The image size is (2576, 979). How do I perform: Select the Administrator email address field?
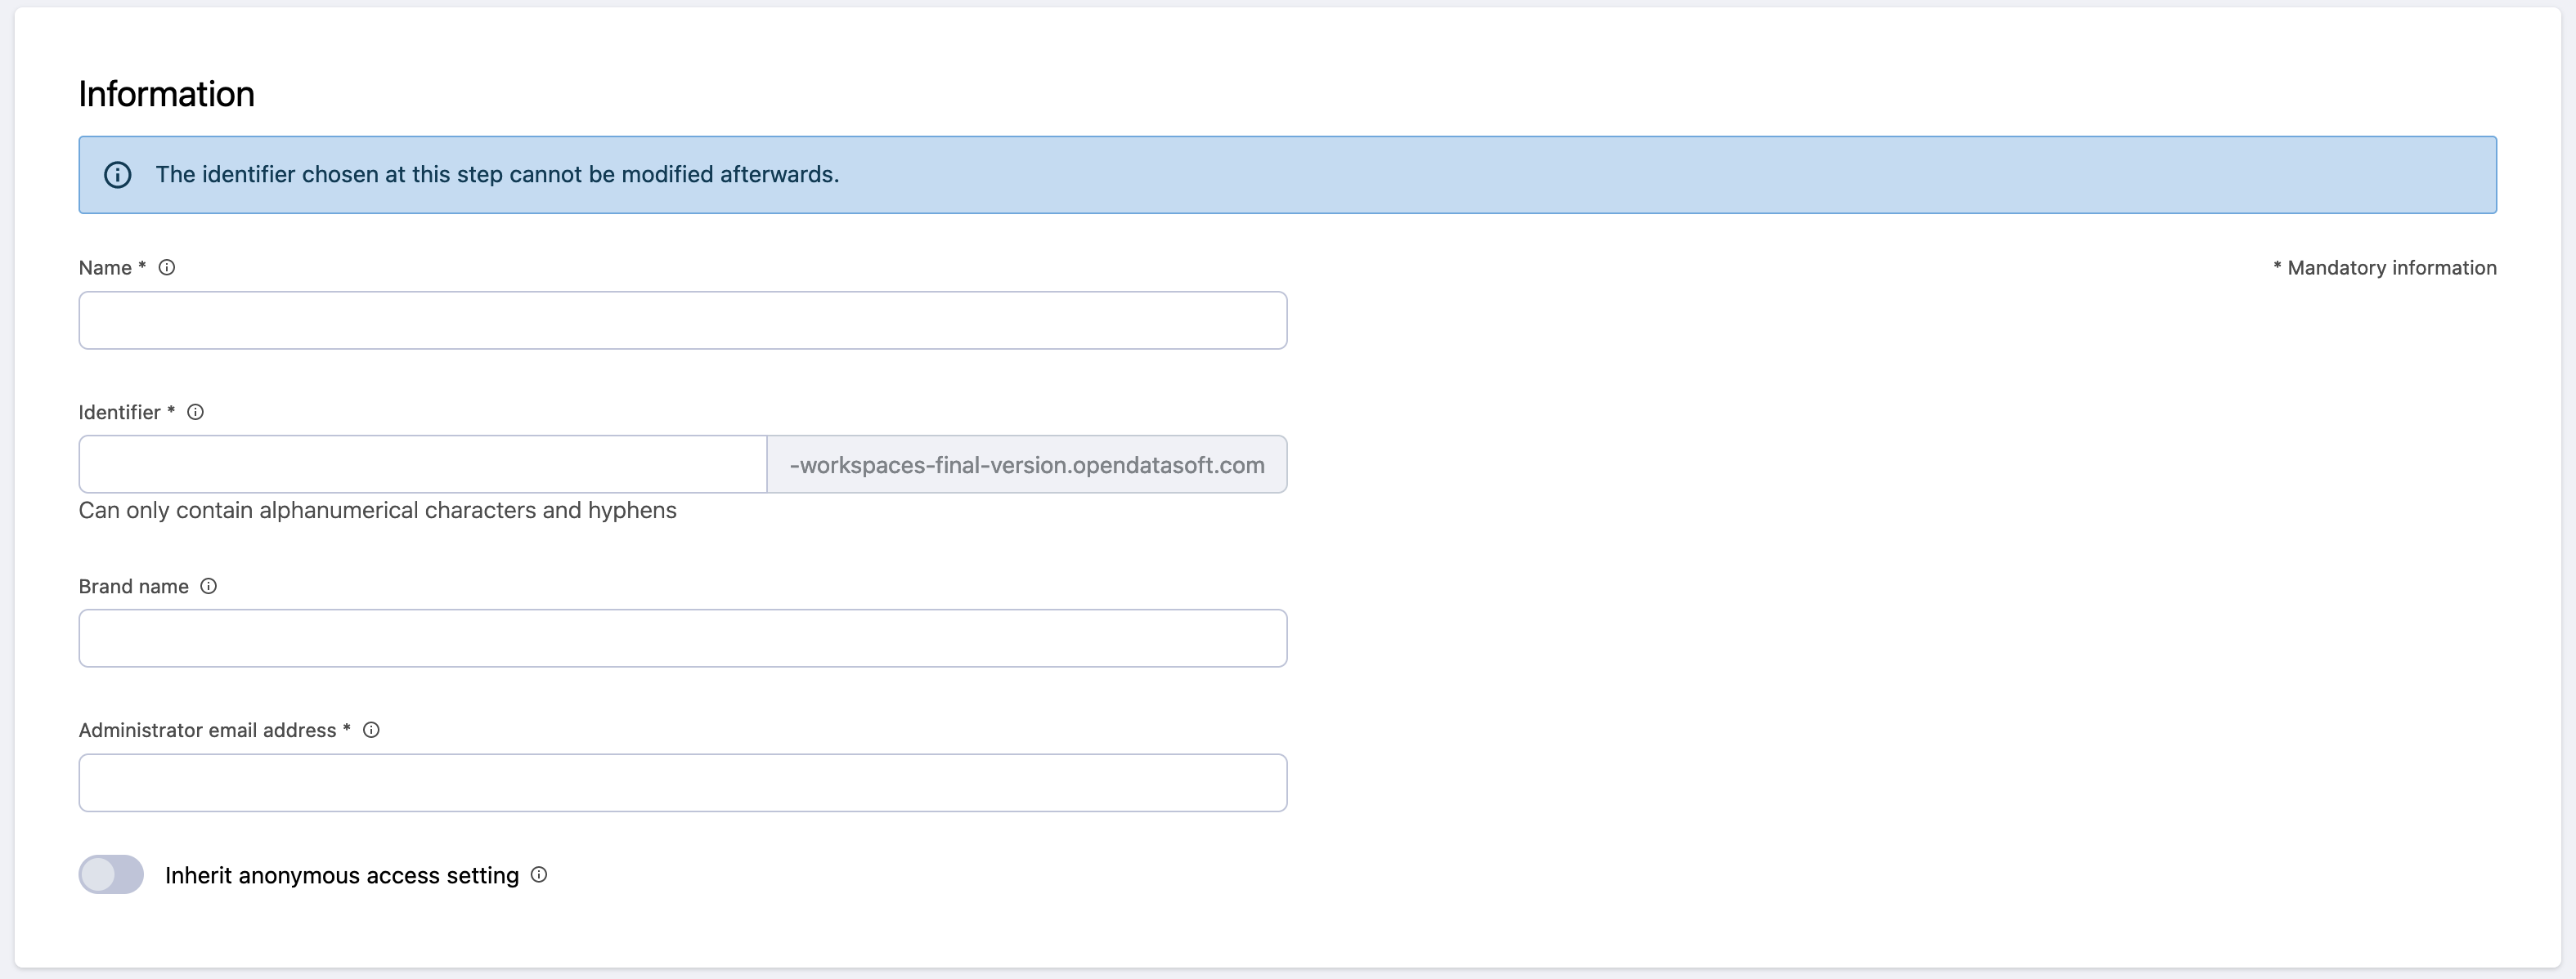tap(682, 783)
